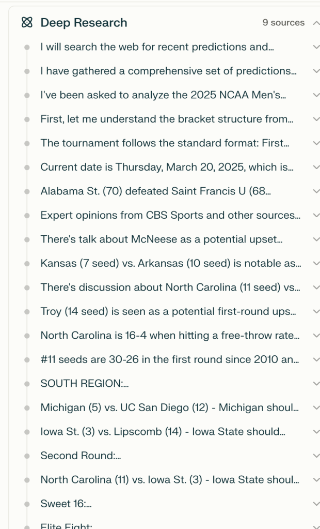Image resolution: width=320 pixels, height=529 pixels.
Task: Open the 'Kansas (7 seed) vs. Arkansas' entry
Action: (170, 263)
